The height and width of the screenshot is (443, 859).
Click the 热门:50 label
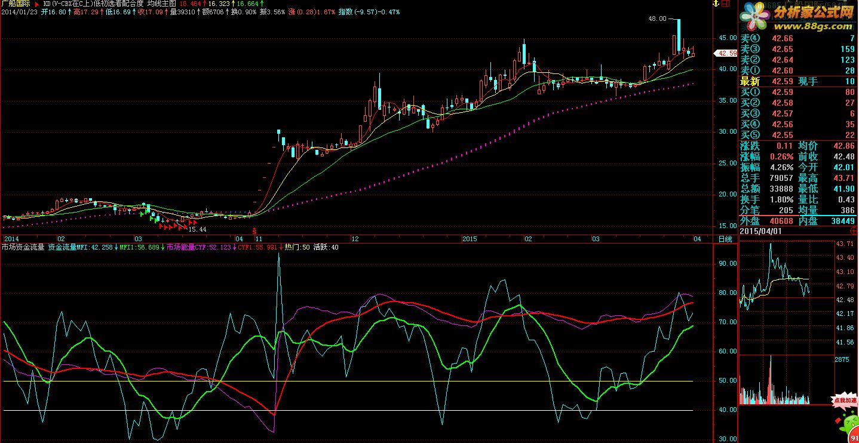click(297, 247)
